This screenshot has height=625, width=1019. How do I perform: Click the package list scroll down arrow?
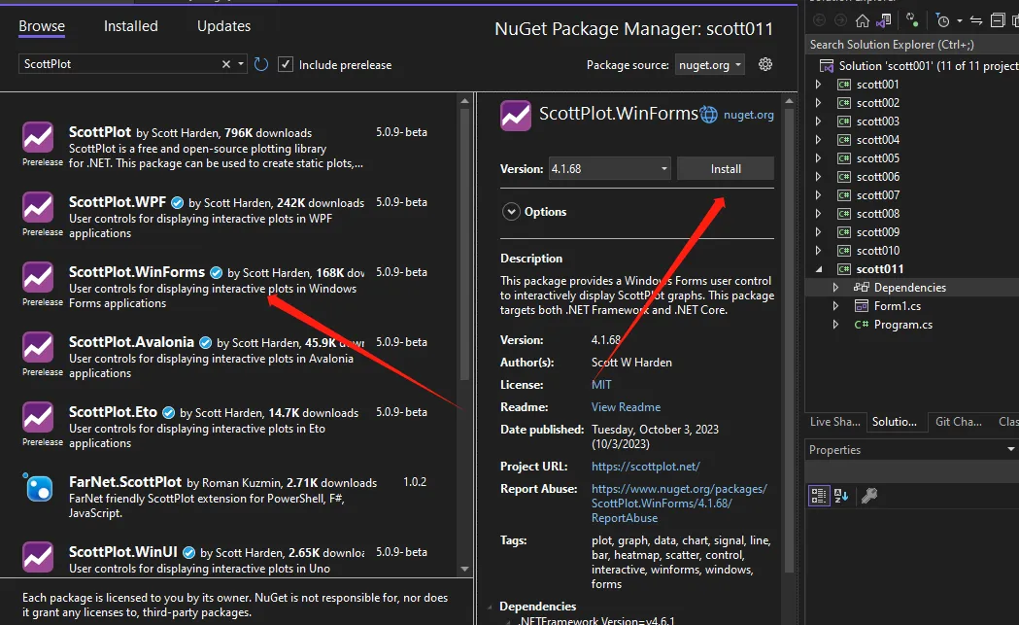tap(464, 569)
